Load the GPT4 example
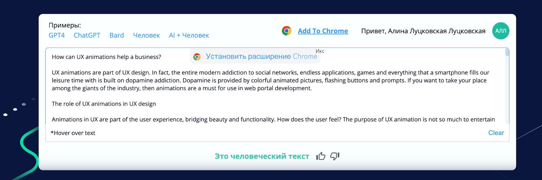542x180 pixels. click(57, 35)
